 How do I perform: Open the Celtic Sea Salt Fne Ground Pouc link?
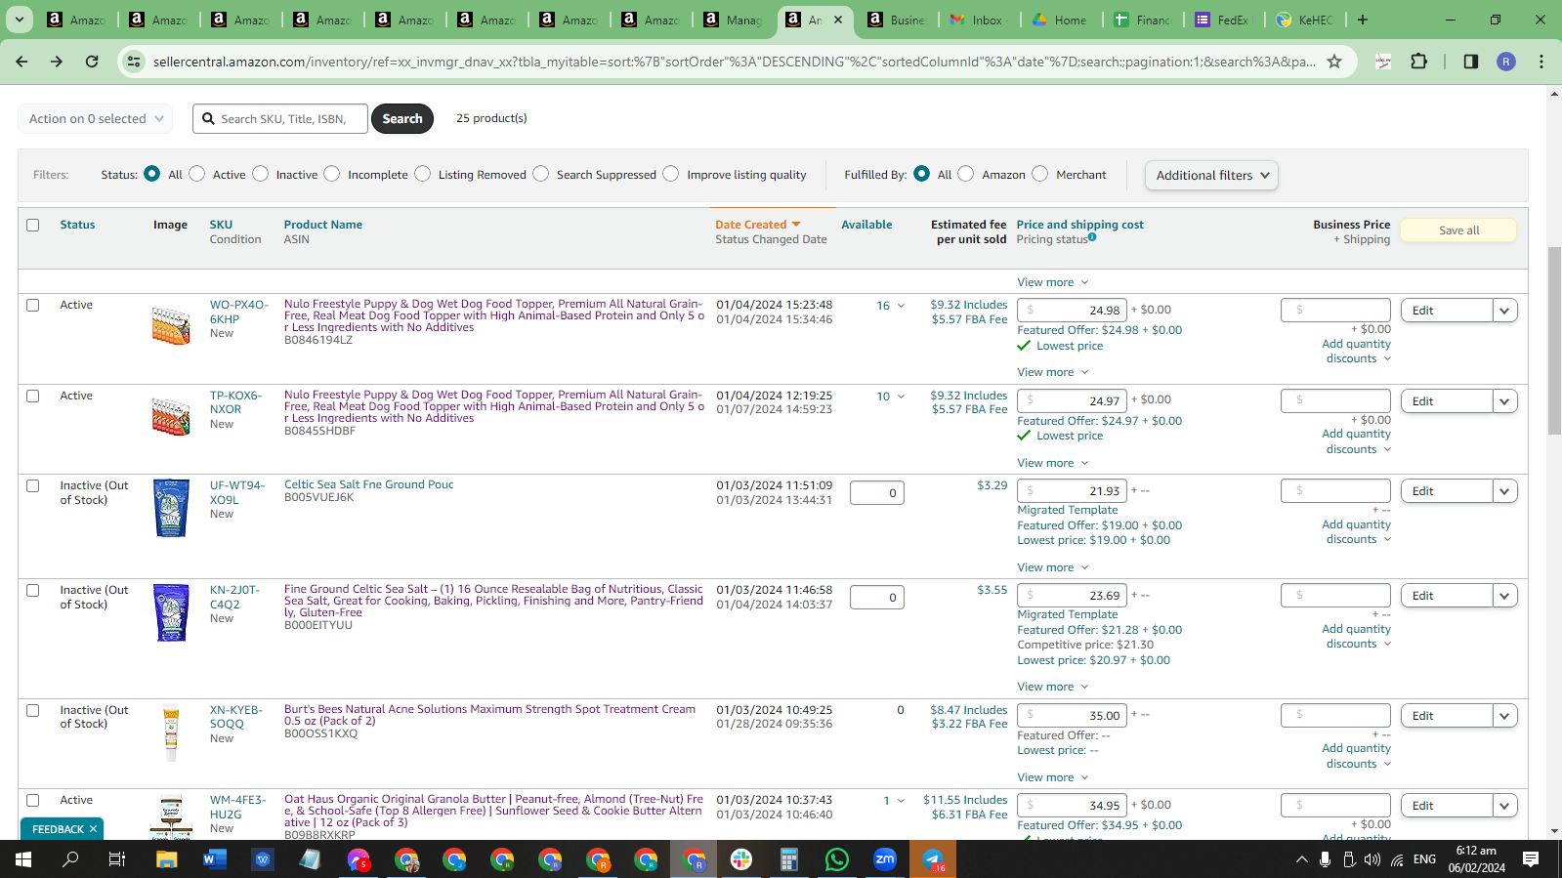(x=369, y=484)
